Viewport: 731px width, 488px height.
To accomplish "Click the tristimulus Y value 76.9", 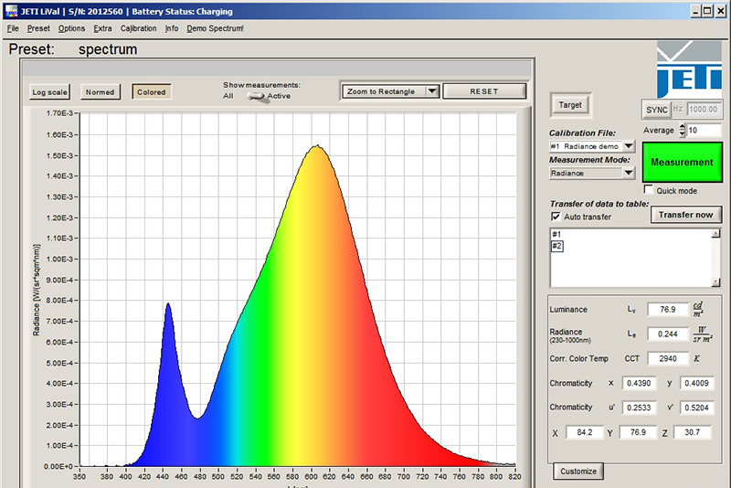I will [x=638, y=432].
